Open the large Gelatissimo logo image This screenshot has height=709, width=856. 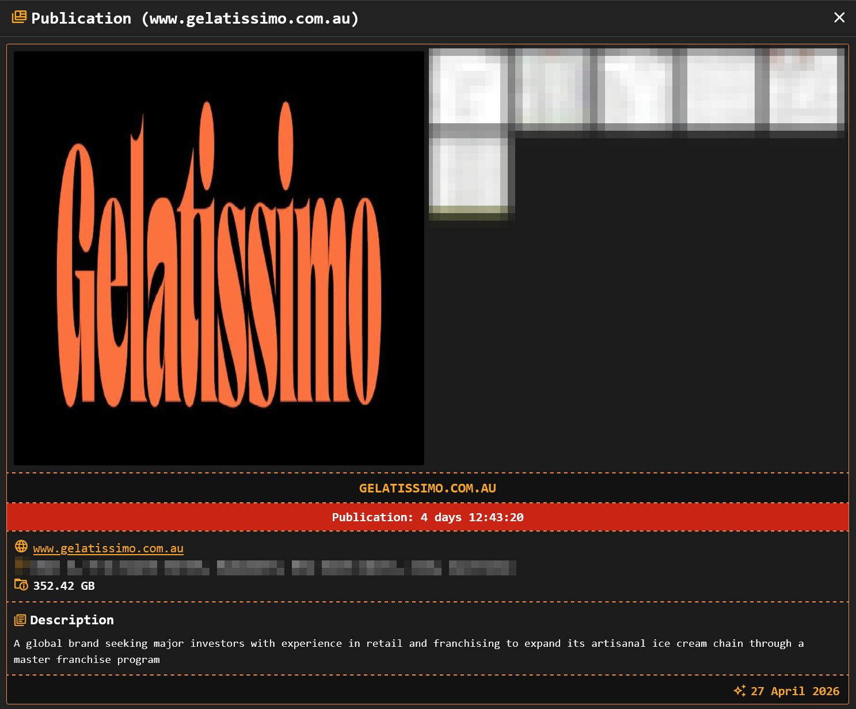click(x=219, y=258)
